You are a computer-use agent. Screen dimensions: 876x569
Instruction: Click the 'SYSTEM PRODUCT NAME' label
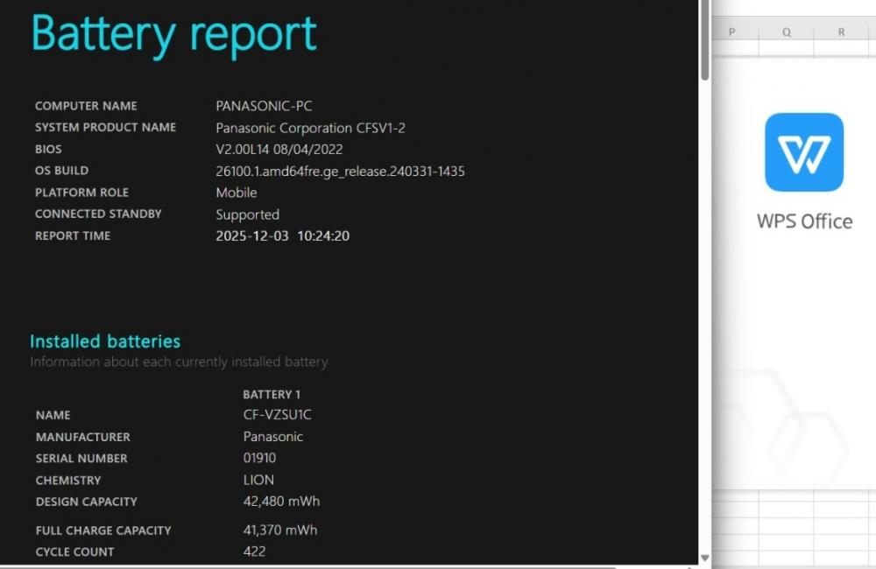106,127
